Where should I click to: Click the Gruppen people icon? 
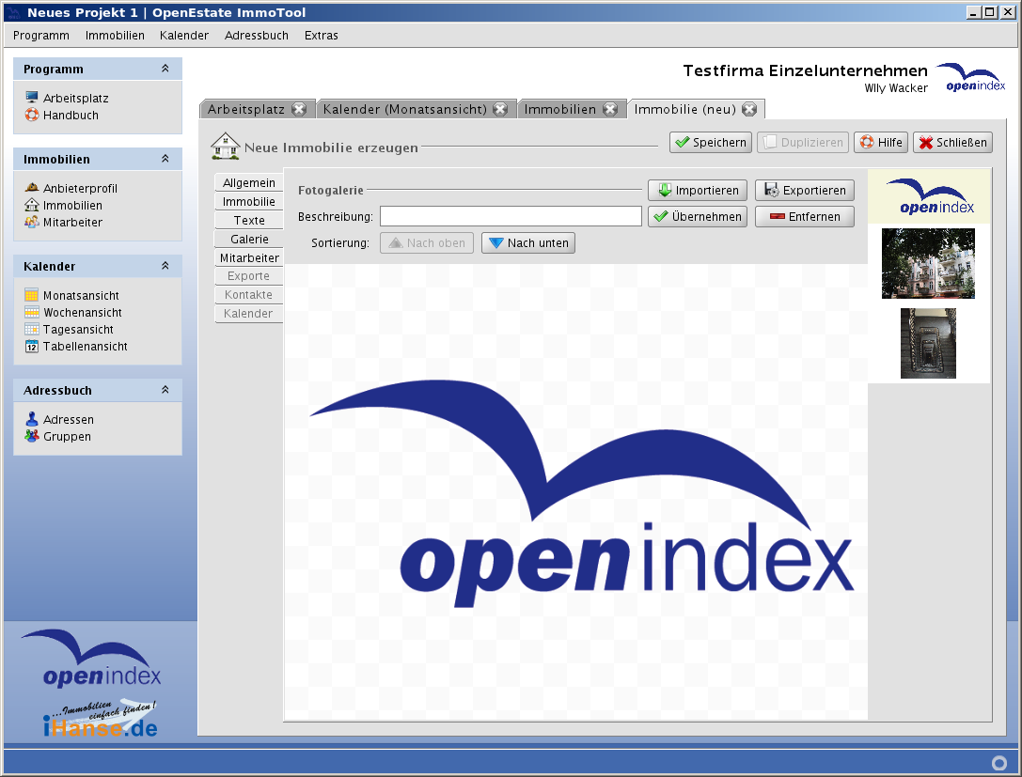pos(32,437)
